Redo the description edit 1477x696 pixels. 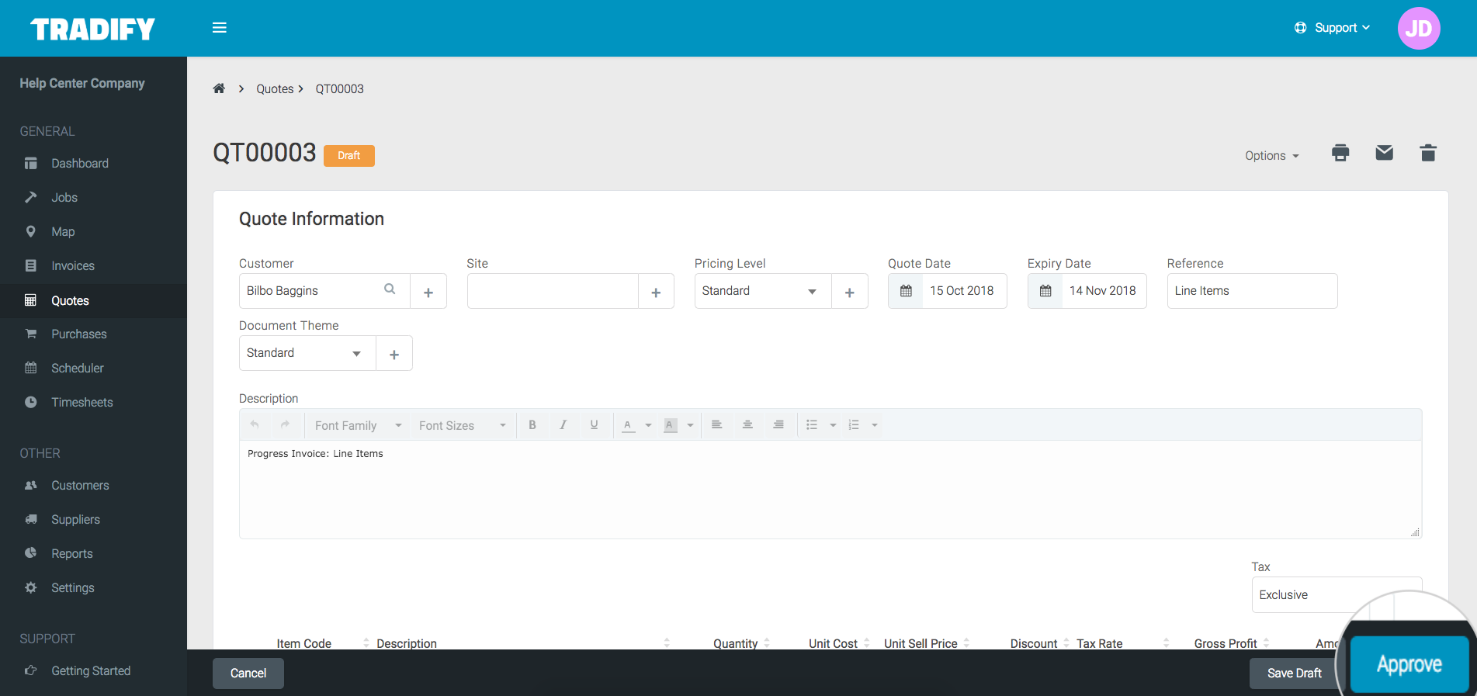tap(285, 424)
